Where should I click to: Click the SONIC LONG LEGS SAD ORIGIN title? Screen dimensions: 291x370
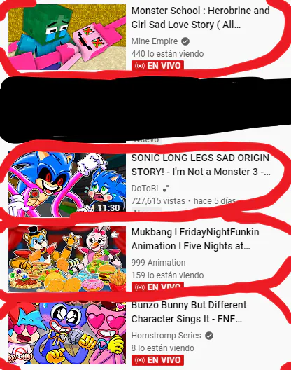pyautogui.click(x=201, y=165)
